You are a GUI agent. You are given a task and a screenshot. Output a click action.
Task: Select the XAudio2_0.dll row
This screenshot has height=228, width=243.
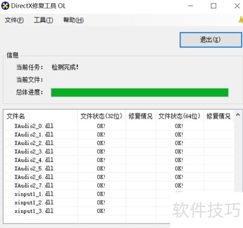pyautogui.click(x=119, y=126)
